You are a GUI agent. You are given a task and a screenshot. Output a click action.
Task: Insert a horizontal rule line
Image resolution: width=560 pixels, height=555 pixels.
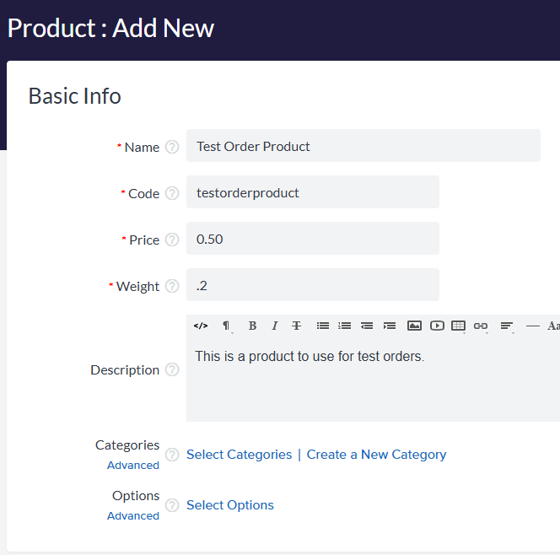click(x=532, y=326)
